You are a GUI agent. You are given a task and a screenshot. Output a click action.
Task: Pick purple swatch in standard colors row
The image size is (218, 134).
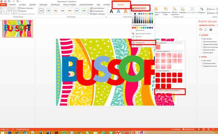[x=152, y=28]
